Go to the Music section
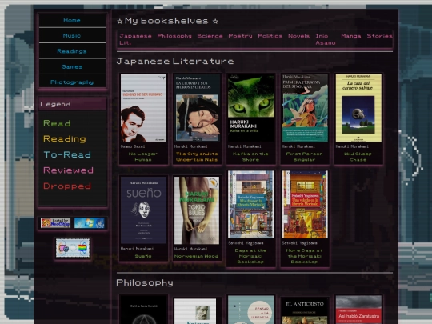The width and height of the screenshot is (432, 324). [x=72, y=36]
